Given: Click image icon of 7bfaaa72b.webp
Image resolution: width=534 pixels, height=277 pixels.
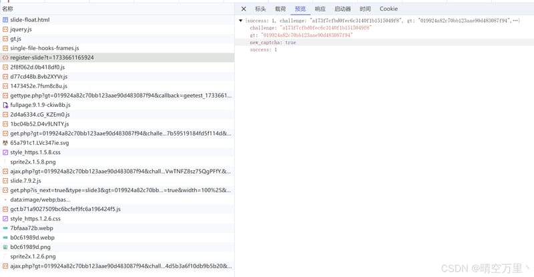Looking at the screenshot, I should 5,228.
